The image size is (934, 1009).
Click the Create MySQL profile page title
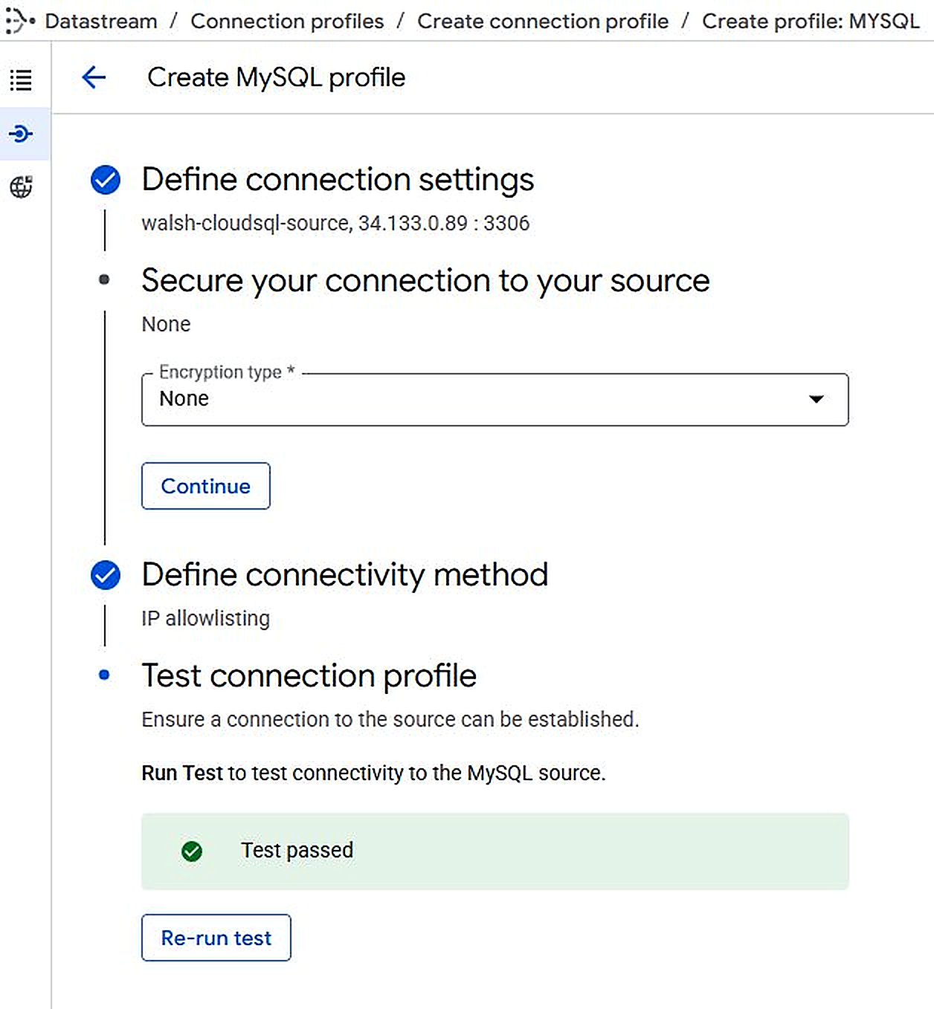277,77
